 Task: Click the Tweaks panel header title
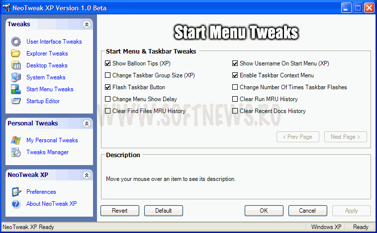[19, 24]
